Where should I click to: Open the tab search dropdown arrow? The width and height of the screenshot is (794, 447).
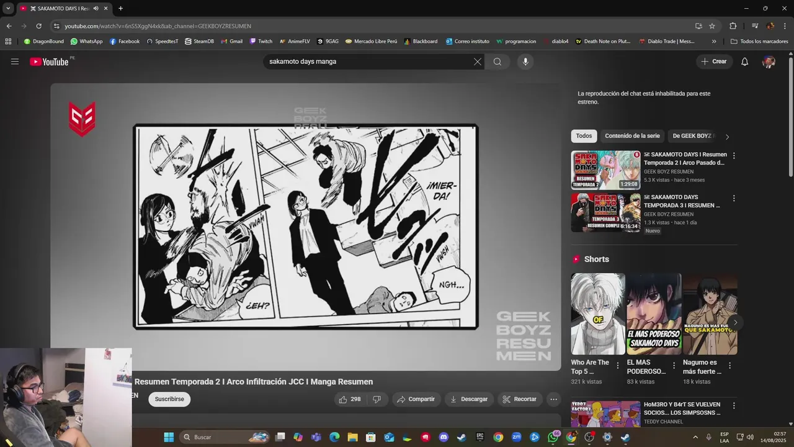click(8, 9)
